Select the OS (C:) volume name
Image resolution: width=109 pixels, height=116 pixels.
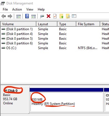(x=11, y=48)
